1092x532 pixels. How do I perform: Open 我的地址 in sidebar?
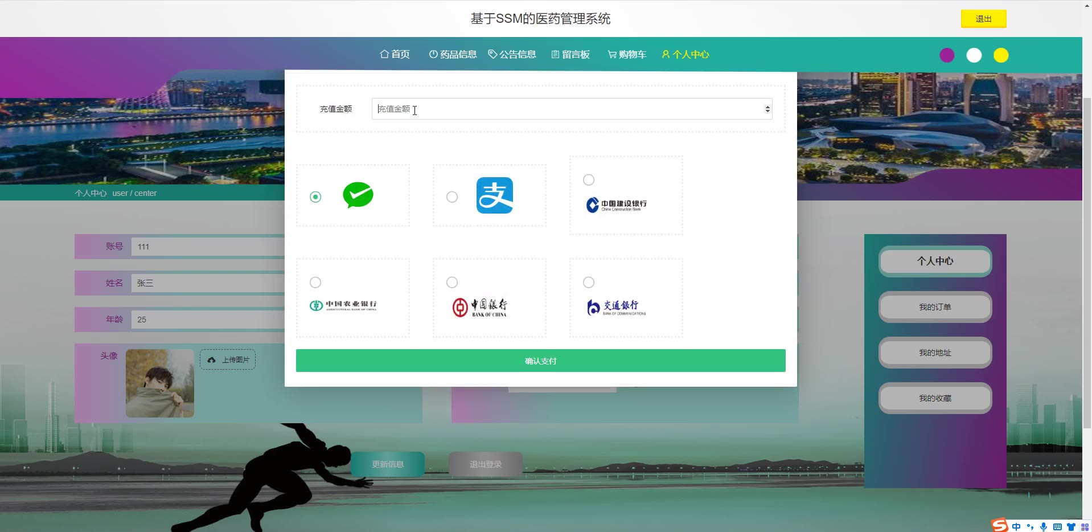click(935, 353)
